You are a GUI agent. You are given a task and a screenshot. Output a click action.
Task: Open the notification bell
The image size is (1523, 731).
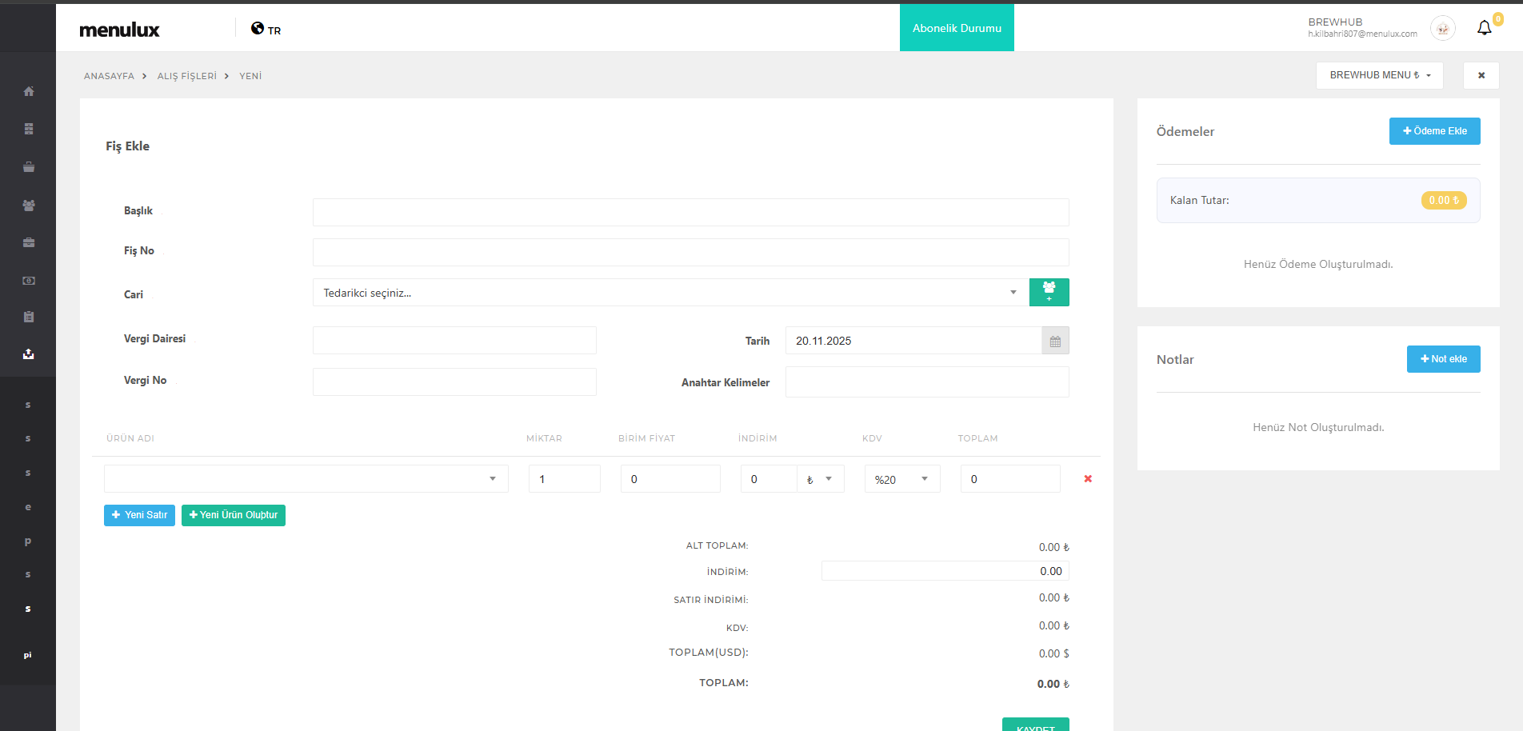[1484, 28]
